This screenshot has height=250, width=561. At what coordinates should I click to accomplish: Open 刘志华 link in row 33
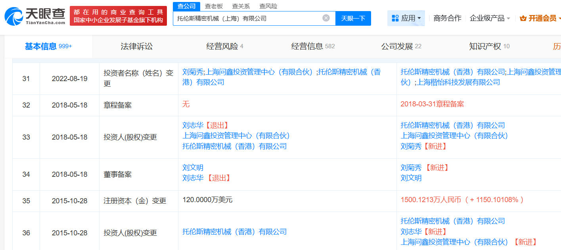pyautogui.click(x=193, y=125)
